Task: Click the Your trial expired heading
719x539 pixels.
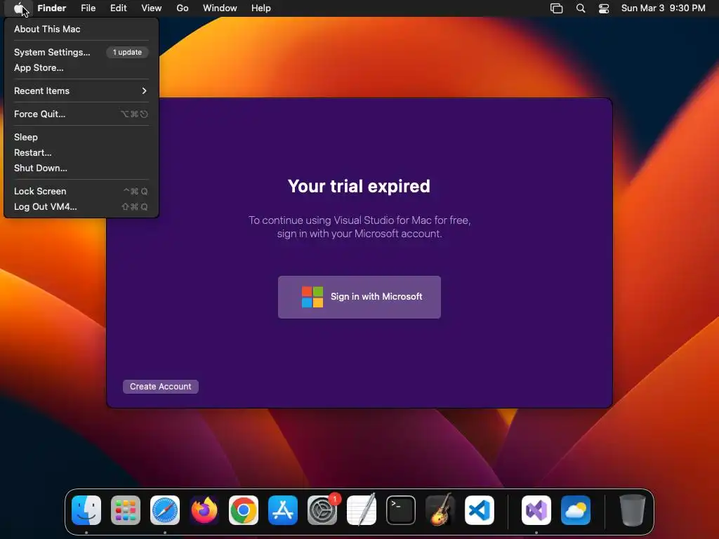Action: pos(359,186)
